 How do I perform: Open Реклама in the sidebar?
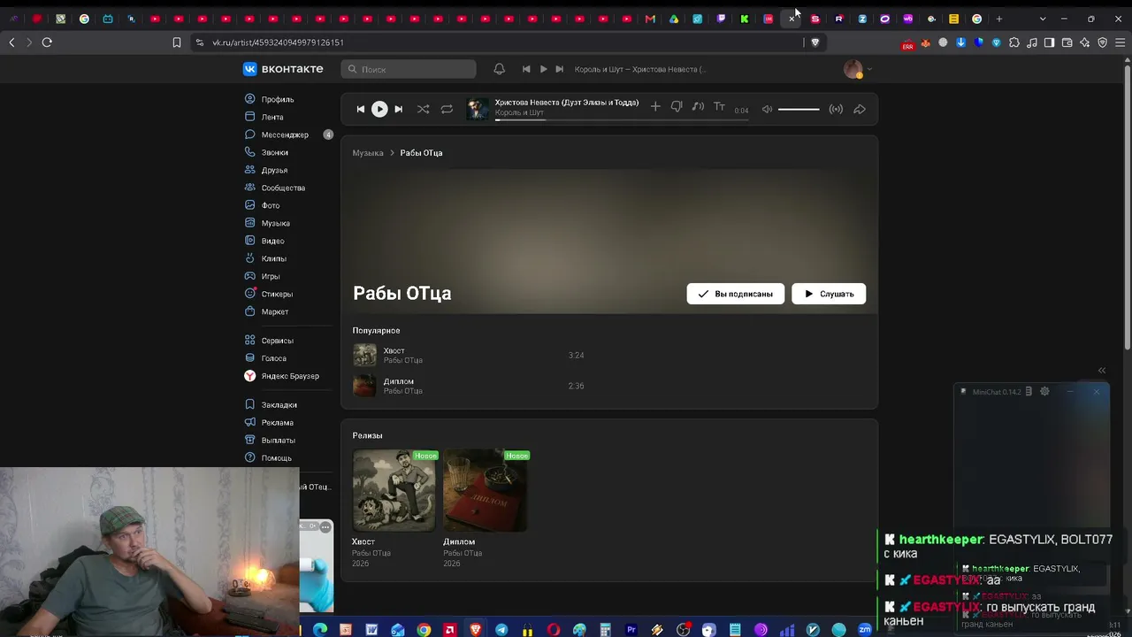[x=268, y=422]
